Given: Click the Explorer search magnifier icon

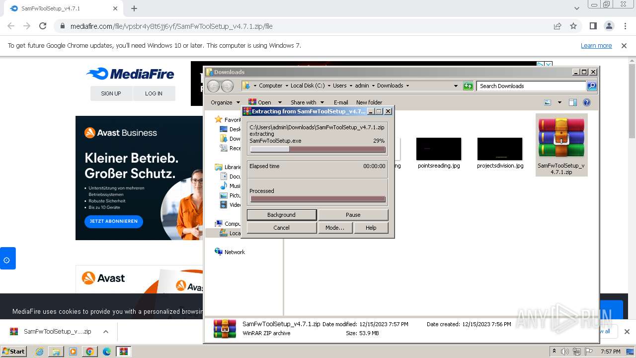Looking at the screenshot, I should [x=592, y=86].
